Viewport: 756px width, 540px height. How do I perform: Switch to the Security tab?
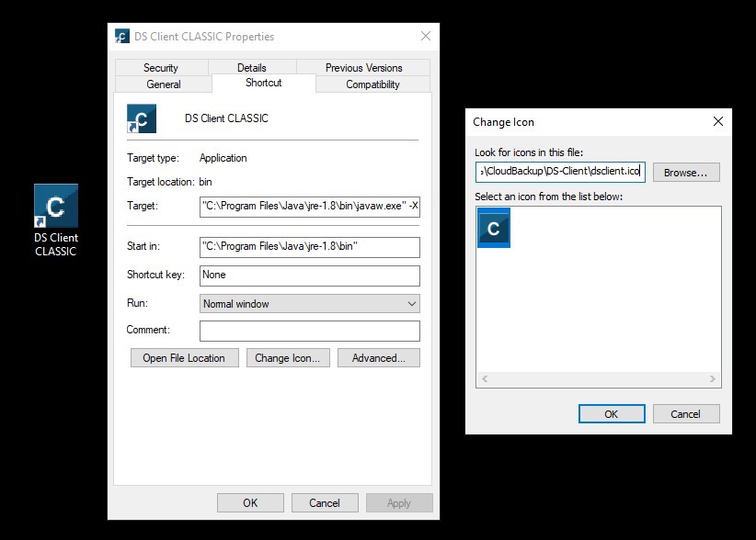(x=161, y=68)
